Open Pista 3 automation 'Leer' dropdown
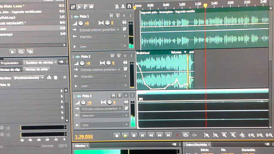Viewport: 274px width, 154px height. point(104,125)
